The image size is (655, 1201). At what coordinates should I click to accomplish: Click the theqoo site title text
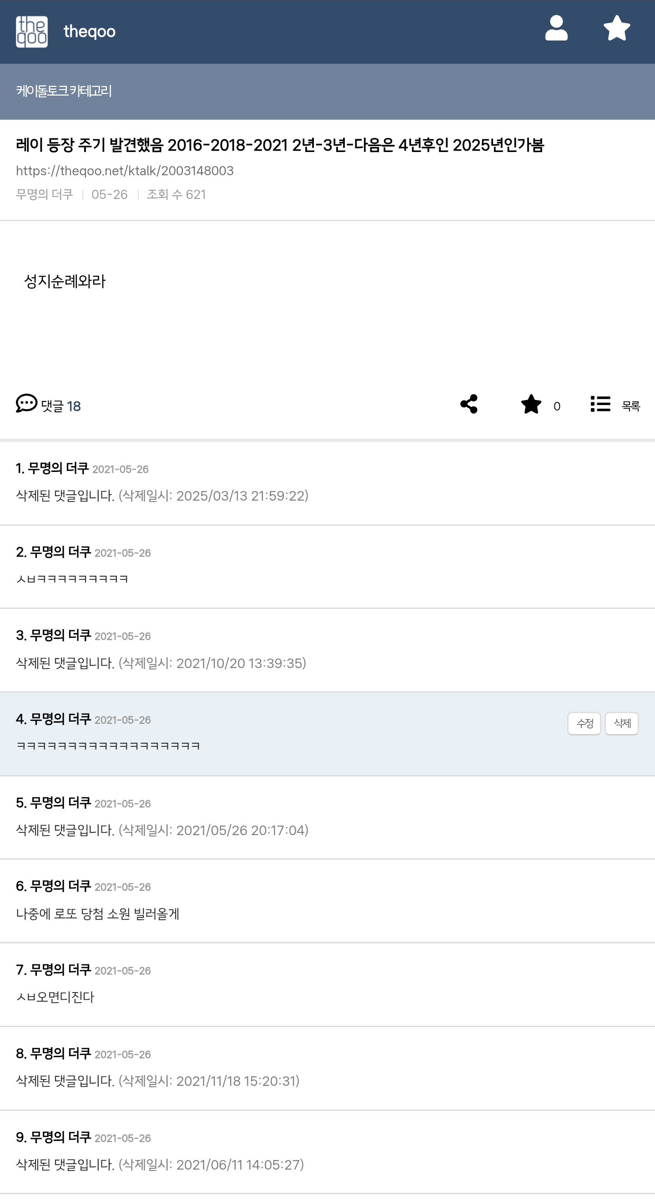(90, 31)
